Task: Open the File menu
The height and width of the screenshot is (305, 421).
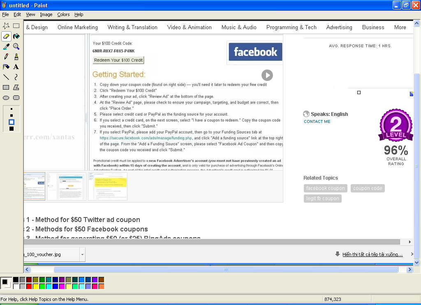Action: tap(5, 14)
